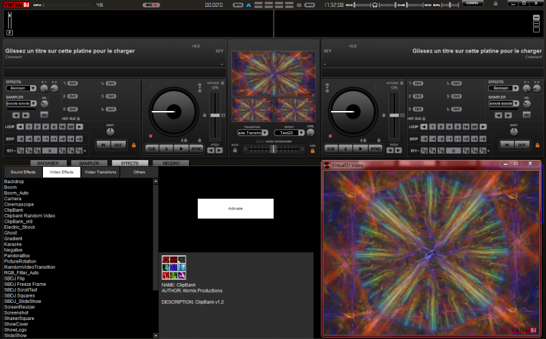Screen dimensions: 546x339
Task: Click the Activate button
Action: pos(235,208)
